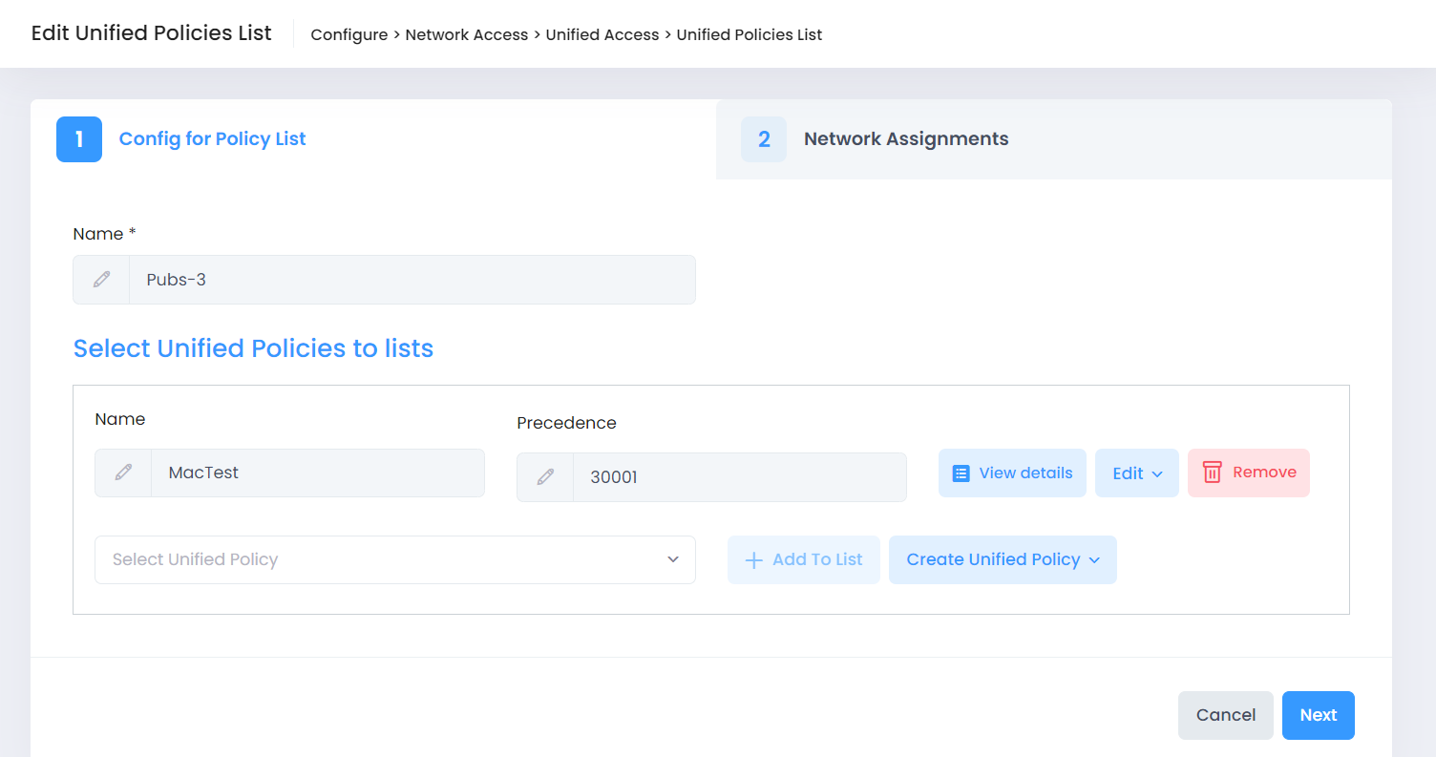Click the pencil icon in the Precedence field
The image size is (1436, 757).
tap(545, 477)
